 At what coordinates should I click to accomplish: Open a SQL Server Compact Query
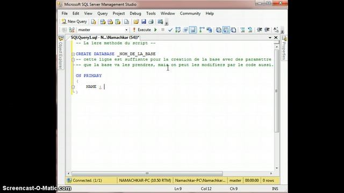[127, 21]
